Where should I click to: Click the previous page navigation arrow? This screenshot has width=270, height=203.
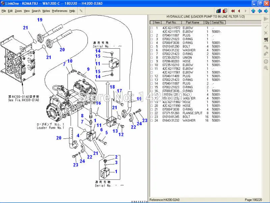(x=239, y=11)
